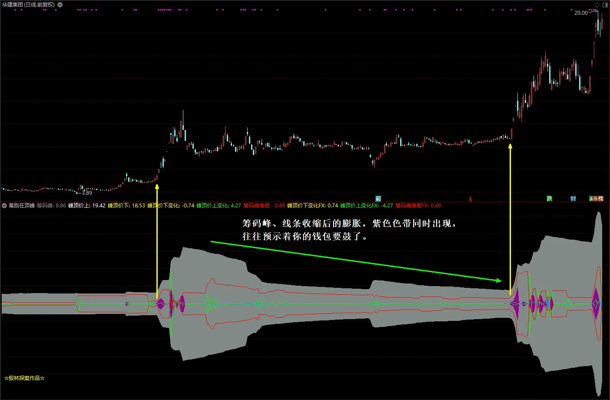Select the 峰顶价上: 19.42 value

point(87,206)
